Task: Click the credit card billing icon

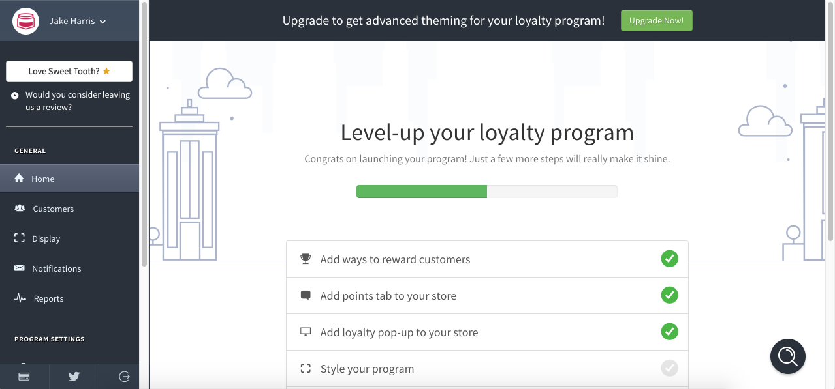Action: point(24,377)
